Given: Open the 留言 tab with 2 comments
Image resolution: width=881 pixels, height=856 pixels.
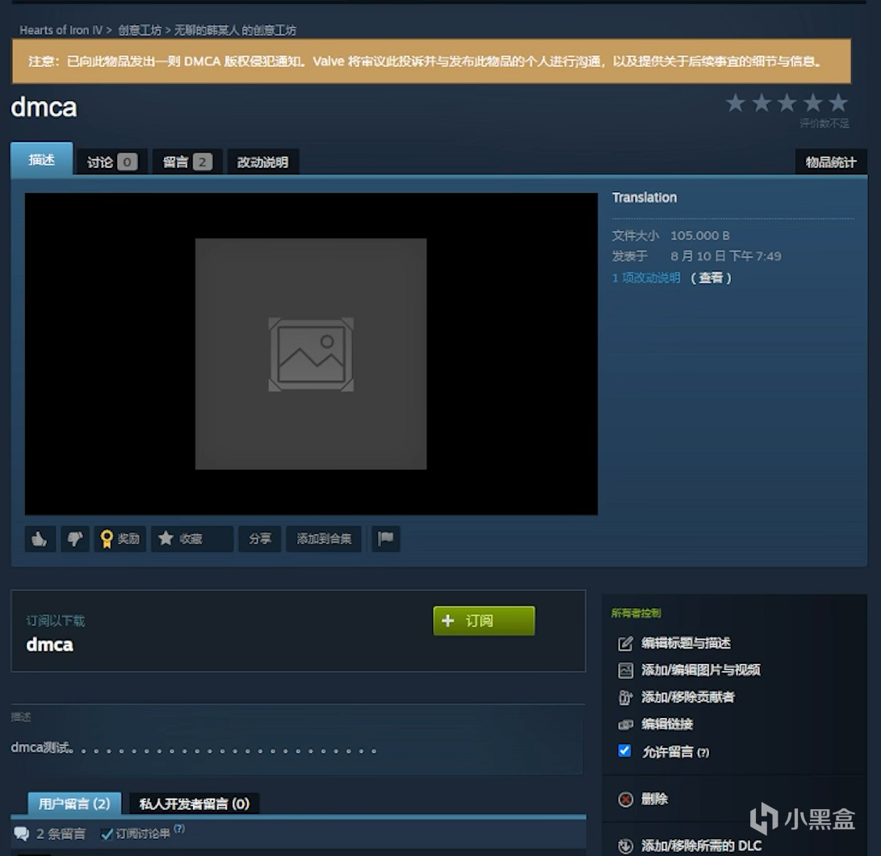Looking at the screenshot, I should point(187,162).
